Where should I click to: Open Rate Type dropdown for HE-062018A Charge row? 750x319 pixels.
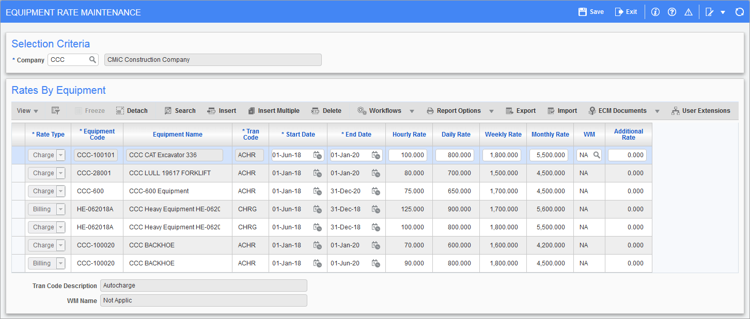pyautogui.click(x=61, y=227)
